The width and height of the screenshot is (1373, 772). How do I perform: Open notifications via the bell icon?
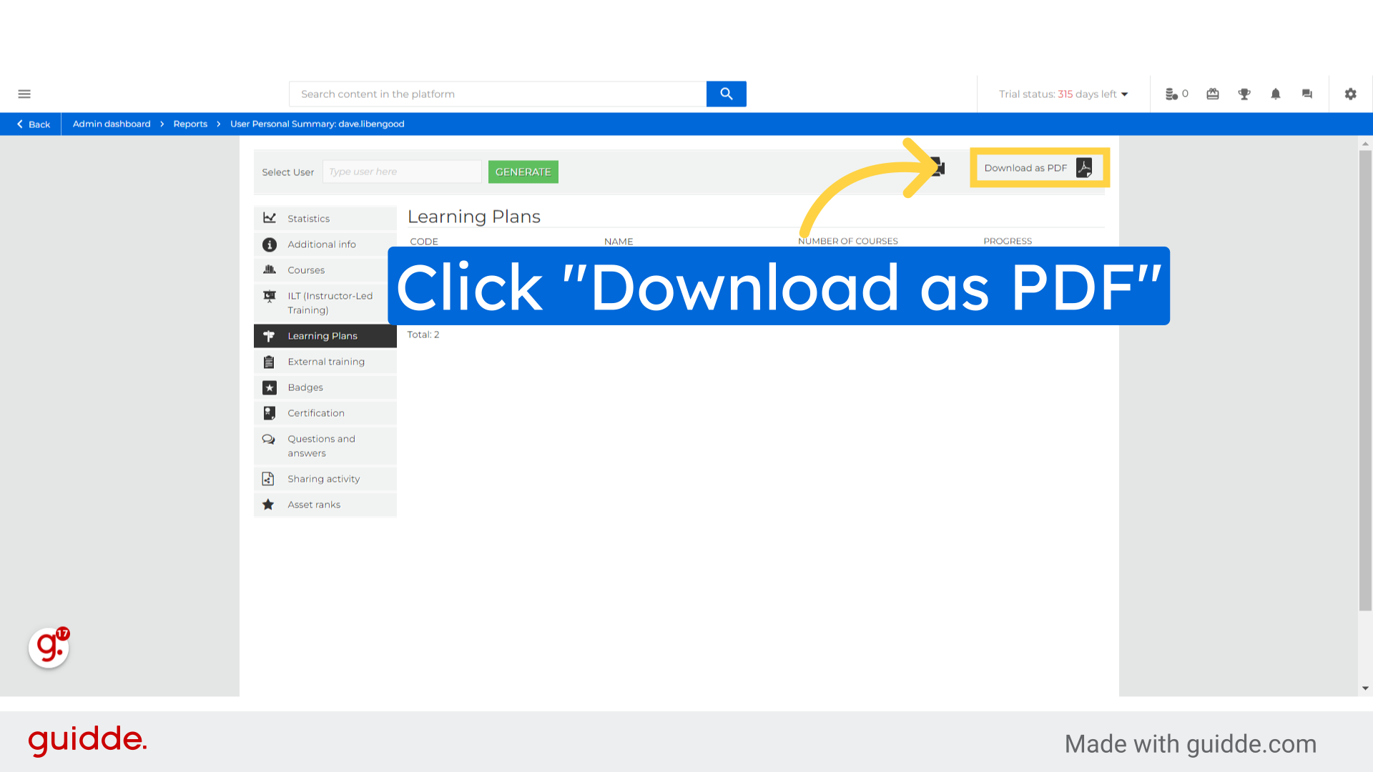click(x=1276, y=94)
